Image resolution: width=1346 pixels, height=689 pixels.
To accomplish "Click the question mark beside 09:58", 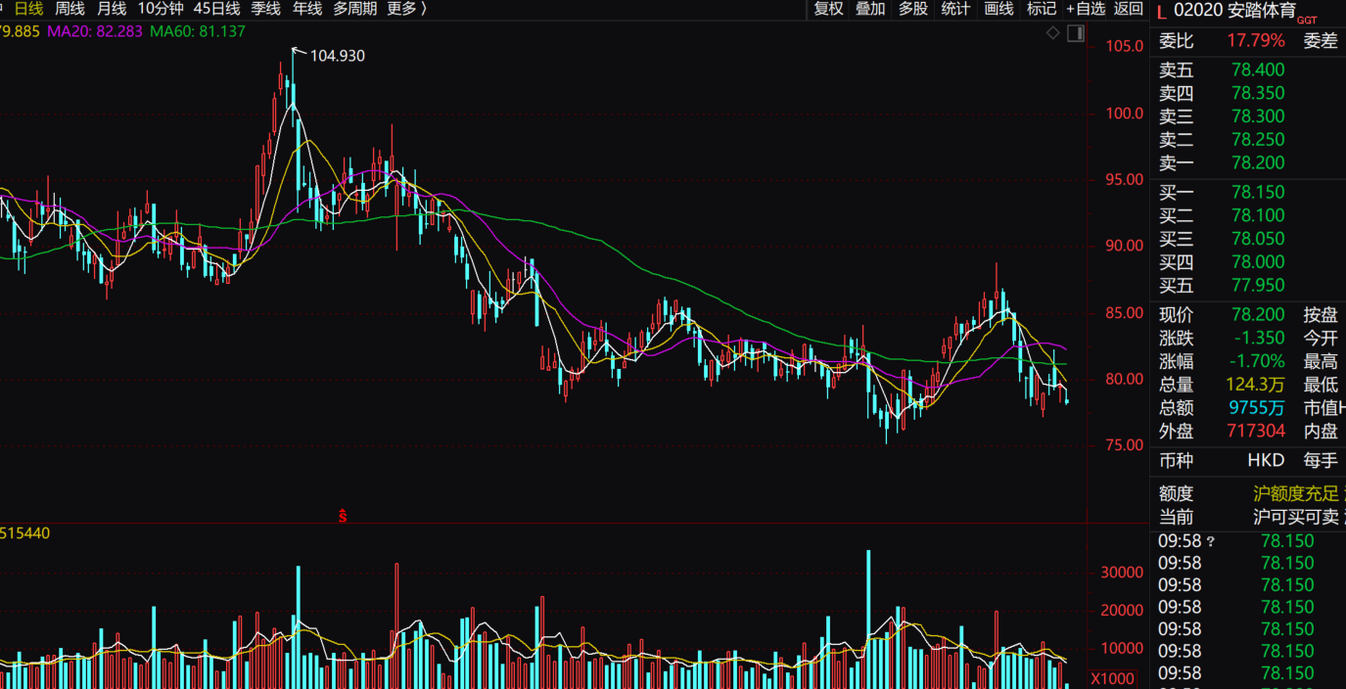I will click(x=1211, y=541).
